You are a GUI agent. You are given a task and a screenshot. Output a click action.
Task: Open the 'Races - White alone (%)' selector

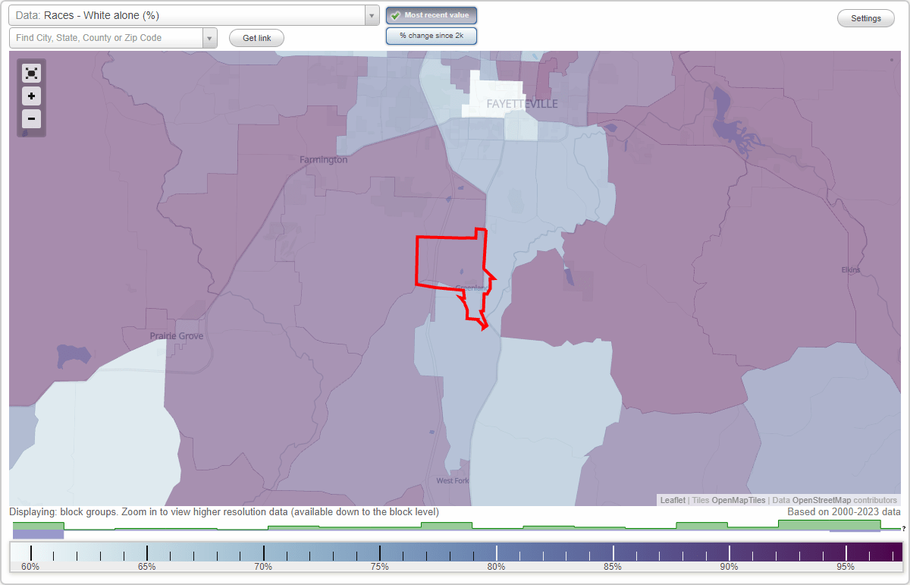coord(190,15)
